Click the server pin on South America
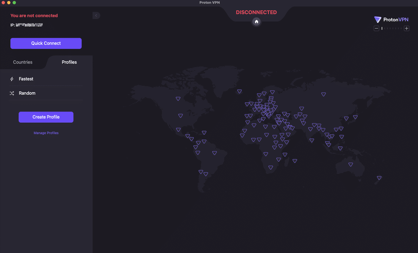Image resolution: width=418 pixels, height=253 pixels. [x=214, y=153]
